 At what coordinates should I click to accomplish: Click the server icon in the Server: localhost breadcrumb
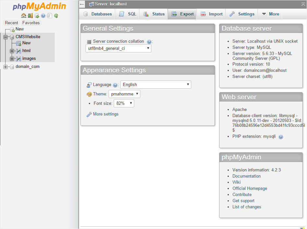tap(91, 4)
